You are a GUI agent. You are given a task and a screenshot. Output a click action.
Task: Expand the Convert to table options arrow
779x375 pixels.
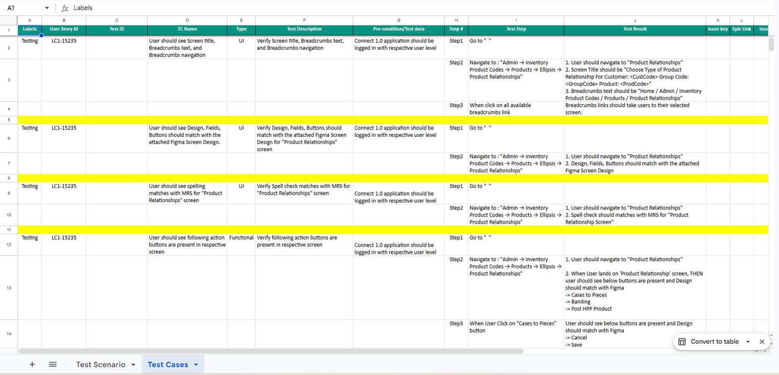click(x=748, y=342)
